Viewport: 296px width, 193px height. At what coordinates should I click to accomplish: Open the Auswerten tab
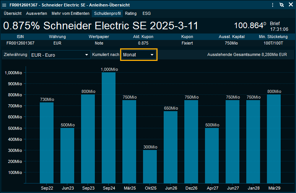coord(36,13)
